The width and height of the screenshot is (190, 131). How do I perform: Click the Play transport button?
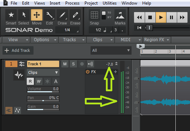click(161, 17)
